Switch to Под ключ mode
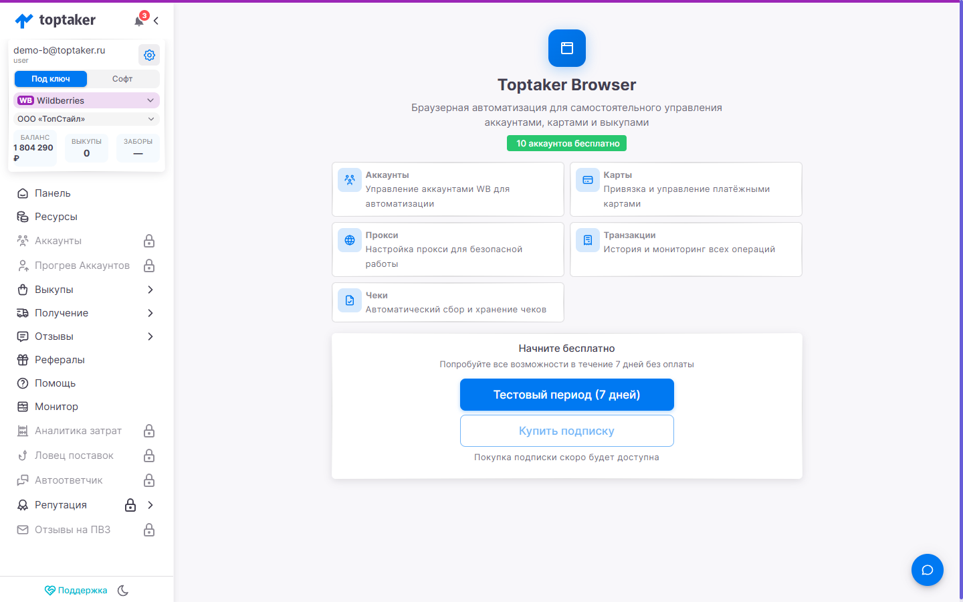963x602 pixels. pyautogui.click(x=51, y=79)
